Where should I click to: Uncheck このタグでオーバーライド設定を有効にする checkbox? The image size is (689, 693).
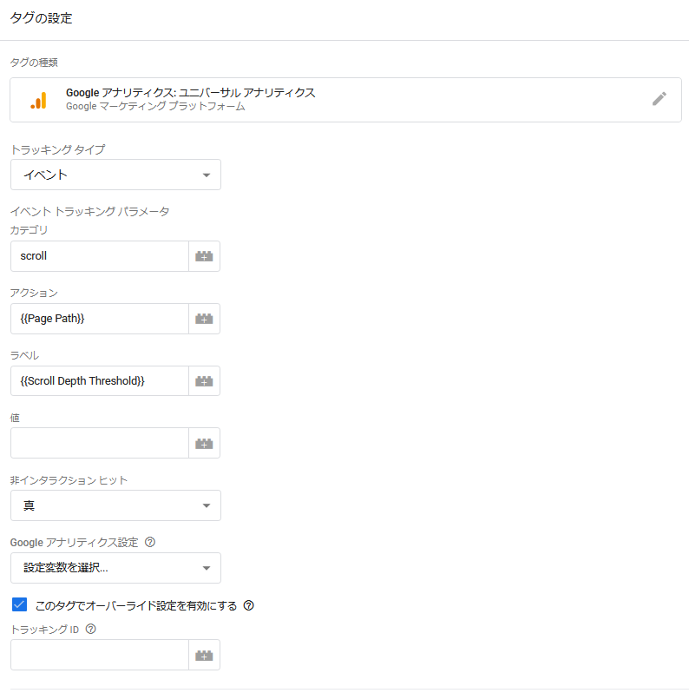[19, 604]
